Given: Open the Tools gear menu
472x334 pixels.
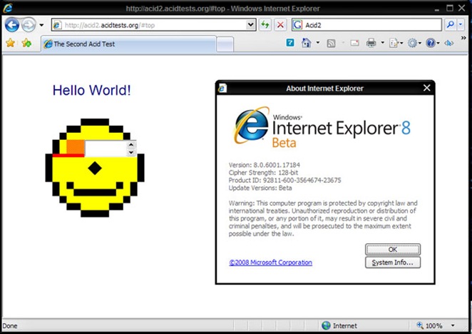Looking at the screenshot, I should point(414,43).
